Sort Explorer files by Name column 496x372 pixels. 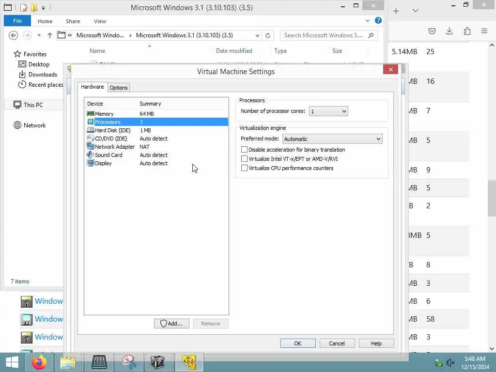[97, 50]
